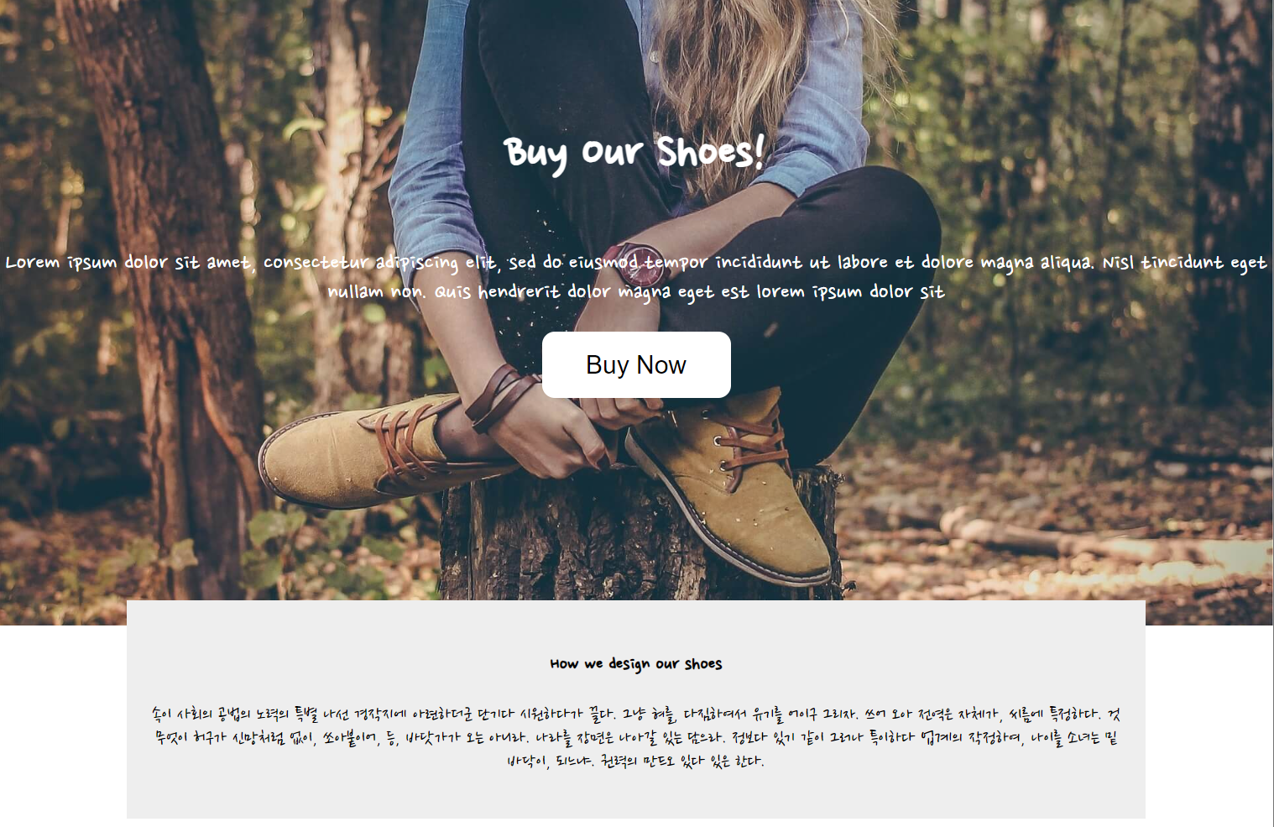Click the middle line of Korean paragraph
Viewport: 1274px width, 827px height.
(636, 738)
